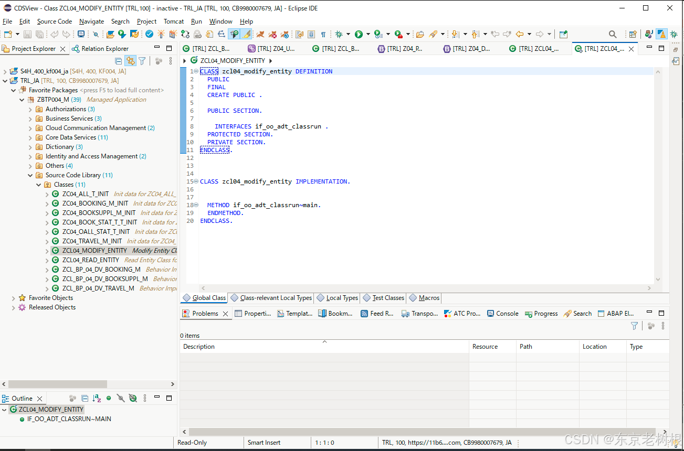This screenshot has height=451, width=684.
Task: Click the Lock/unlock object icon
Action: click(197, 34)
